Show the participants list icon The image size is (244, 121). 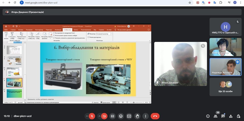tap(216, 116)
